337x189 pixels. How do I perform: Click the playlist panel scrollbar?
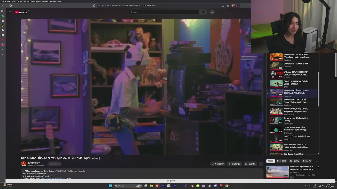pos(318,89)
